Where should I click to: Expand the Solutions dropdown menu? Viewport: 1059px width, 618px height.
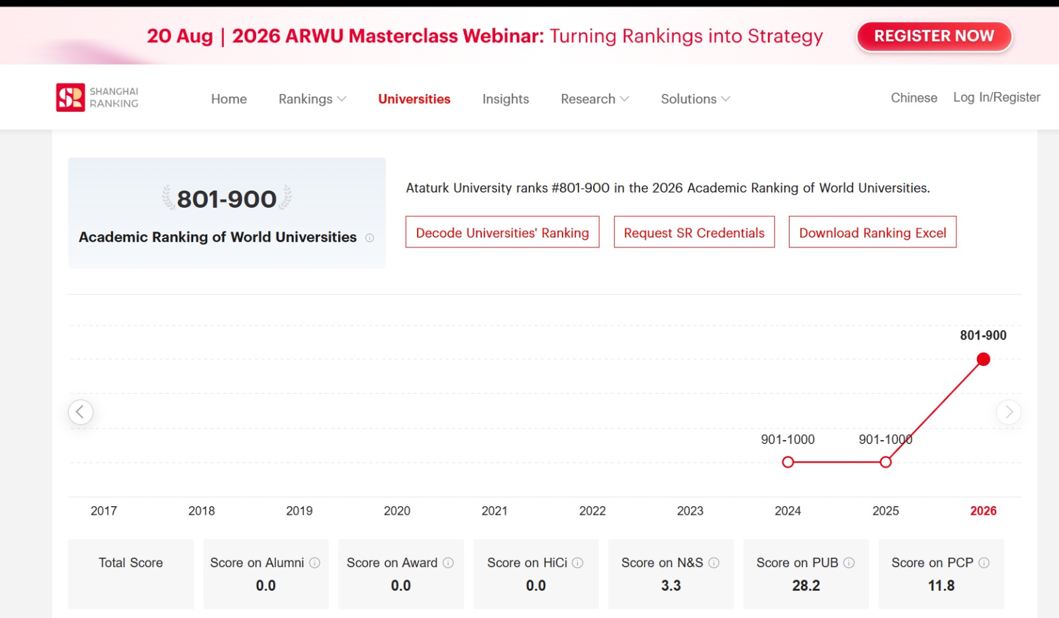tap(696, 99)
